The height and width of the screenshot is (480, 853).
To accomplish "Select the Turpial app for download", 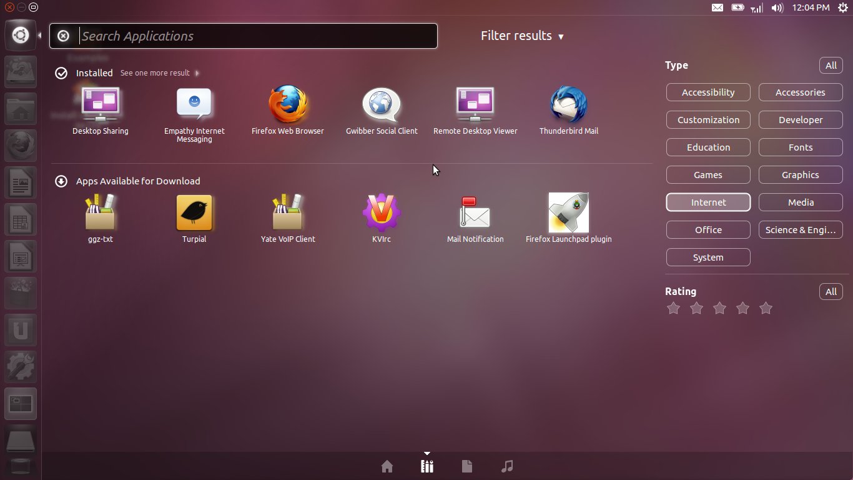I will point(194,219).
